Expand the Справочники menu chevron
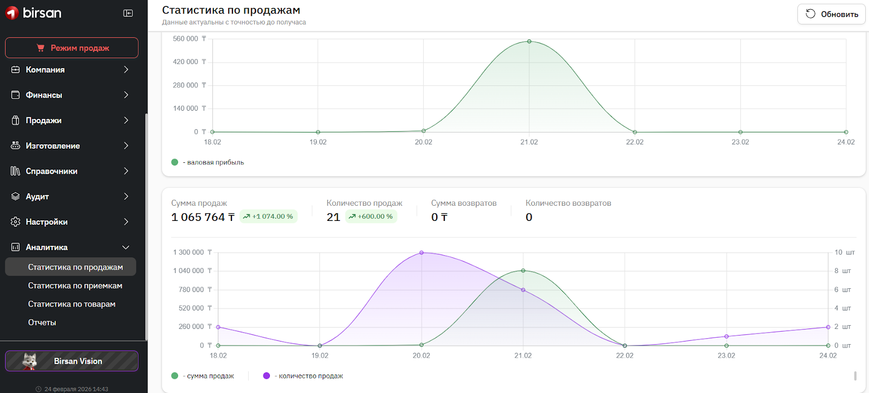Viewport: 869px width, 393px height. (126, 171)
